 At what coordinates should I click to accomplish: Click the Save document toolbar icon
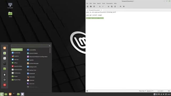pyautogui.click(x=94, y=6)
